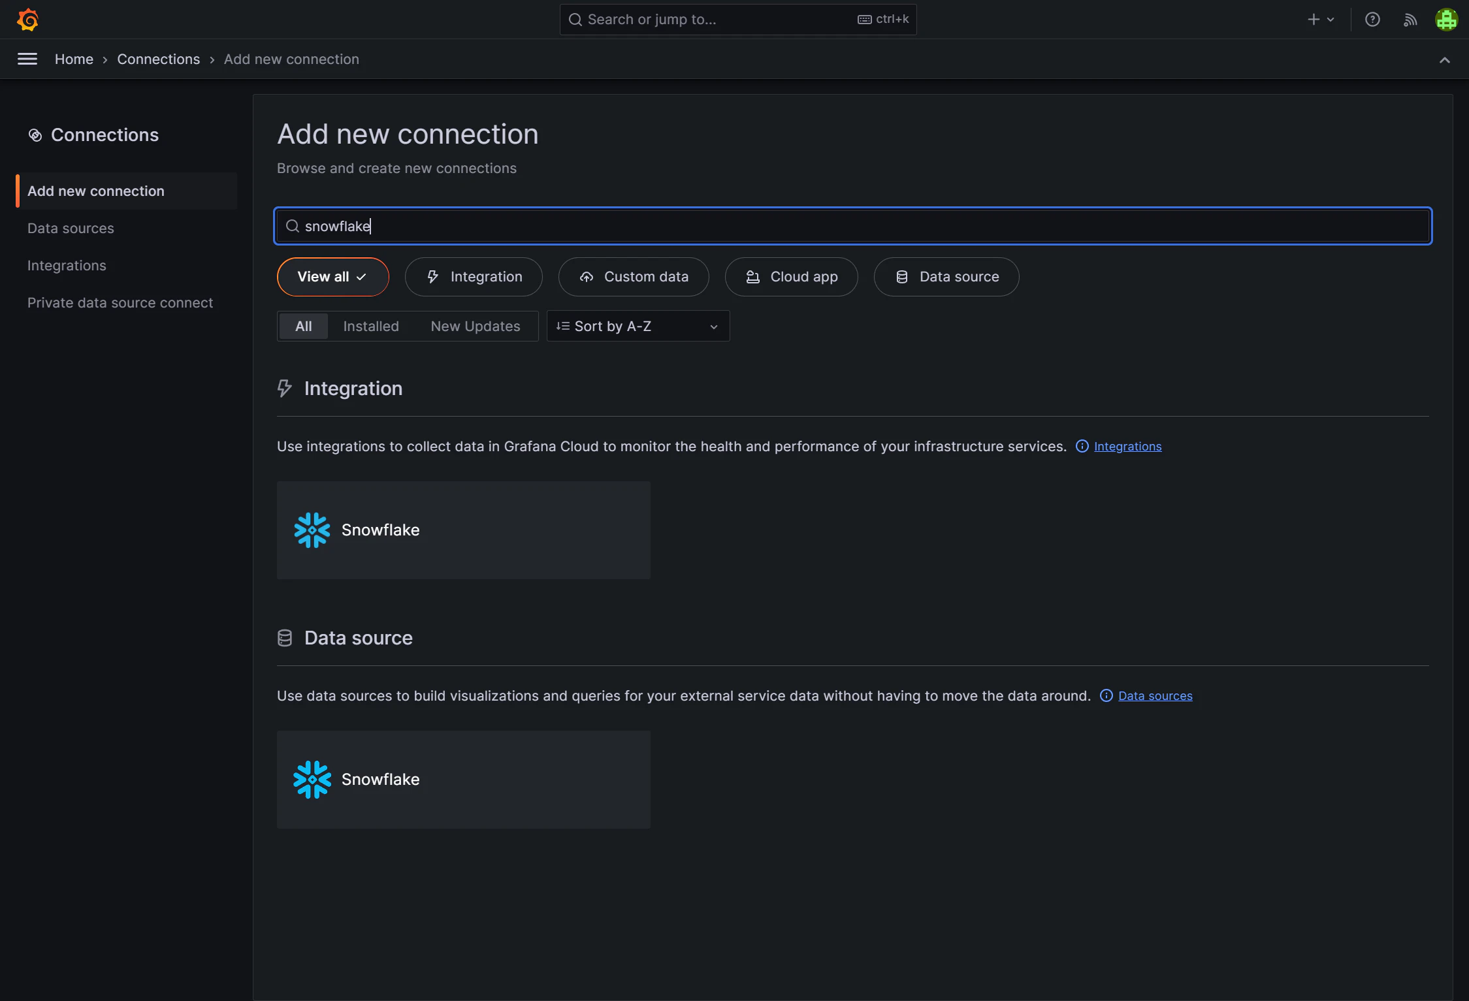Image resolution: width=1469 pixels, height=1001 pixels.
Task: Click the info icon beside Data sources link
Action: [x=1106, y=695]
